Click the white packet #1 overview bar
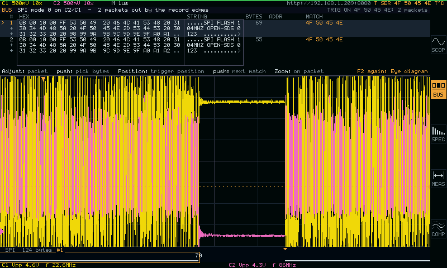This screenshot has width=447, height=268. click(x=100, y=261)
